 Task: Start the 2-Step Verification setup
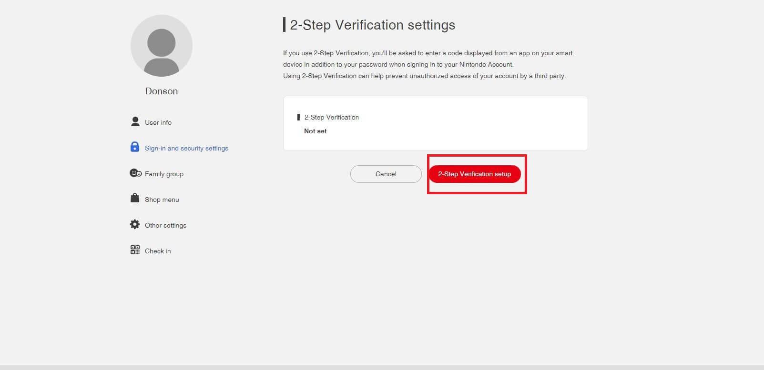click(x=475, y=174)
